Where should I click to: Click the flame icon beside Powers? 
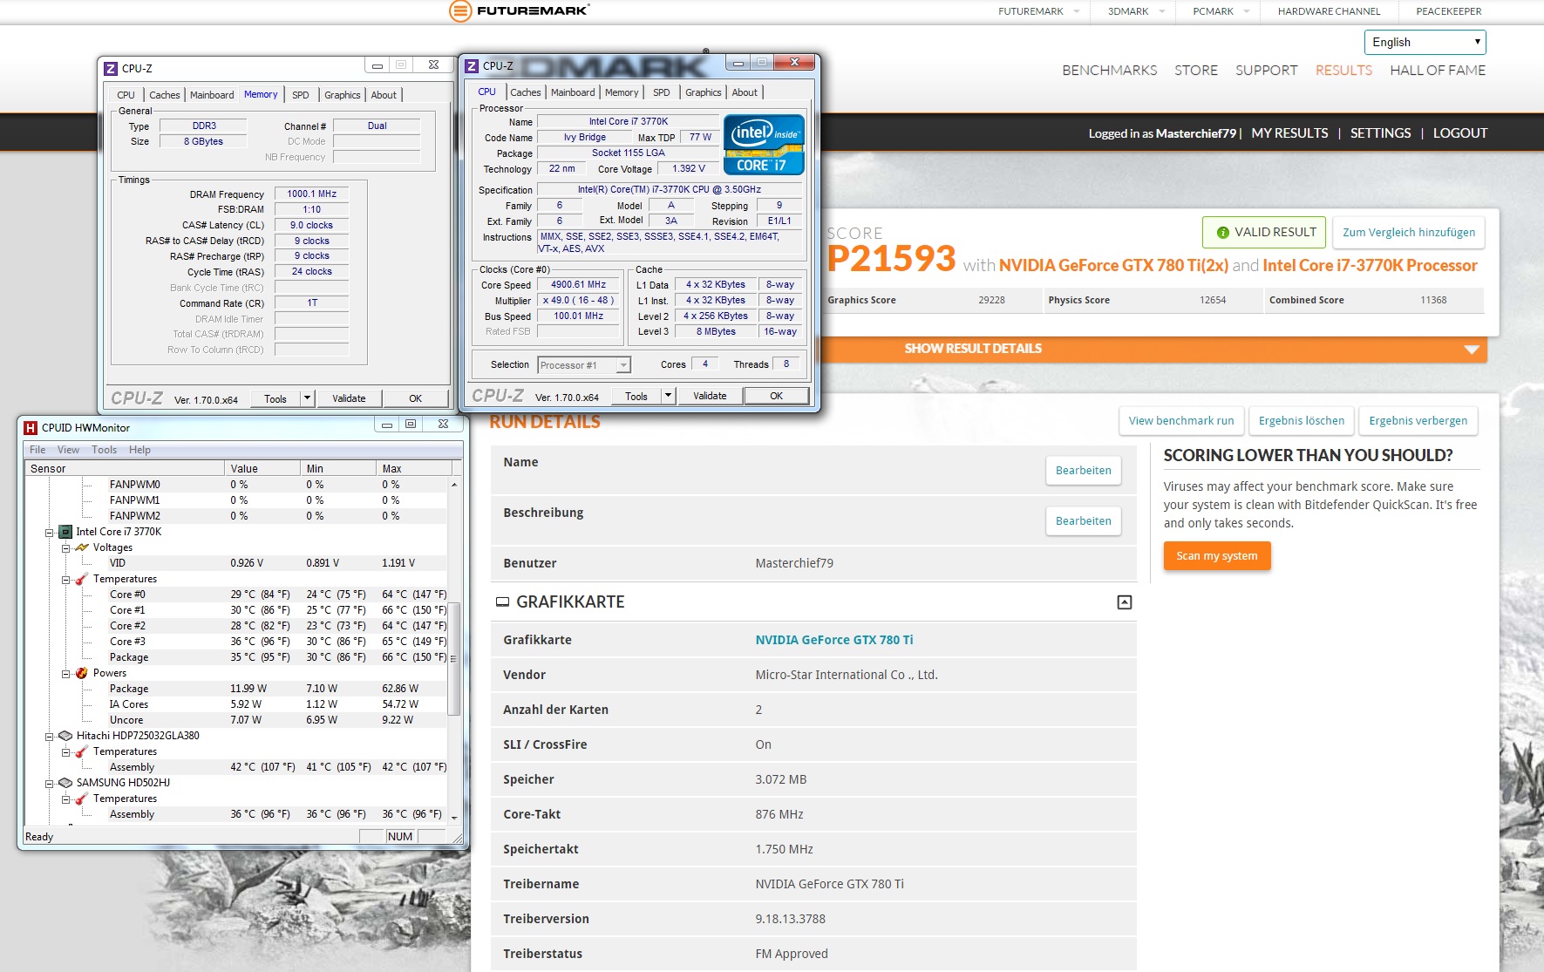(x=82, y=673)
